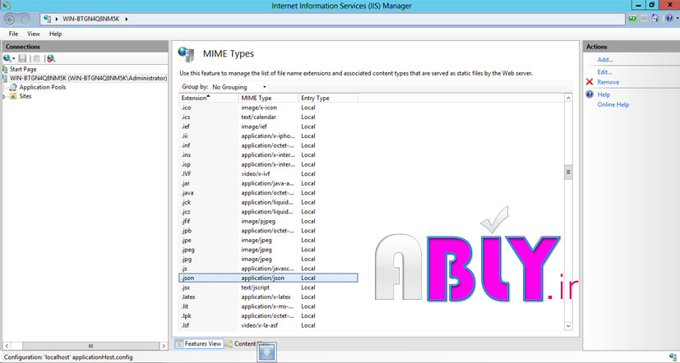Sort by the Entry Type column header

(x=328, y=98)
